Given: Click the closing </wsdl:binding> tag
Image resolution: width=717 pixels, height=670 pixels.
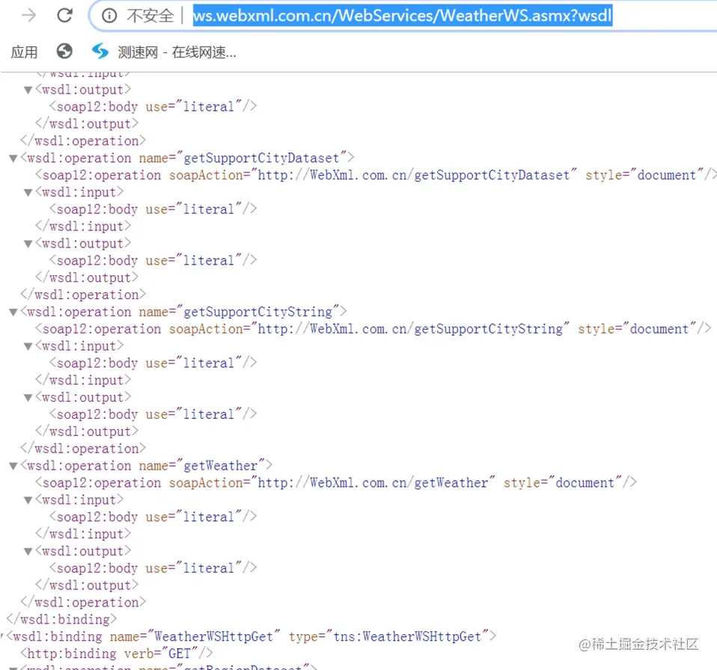Looking at the screenshot, I should pos(61,620).
